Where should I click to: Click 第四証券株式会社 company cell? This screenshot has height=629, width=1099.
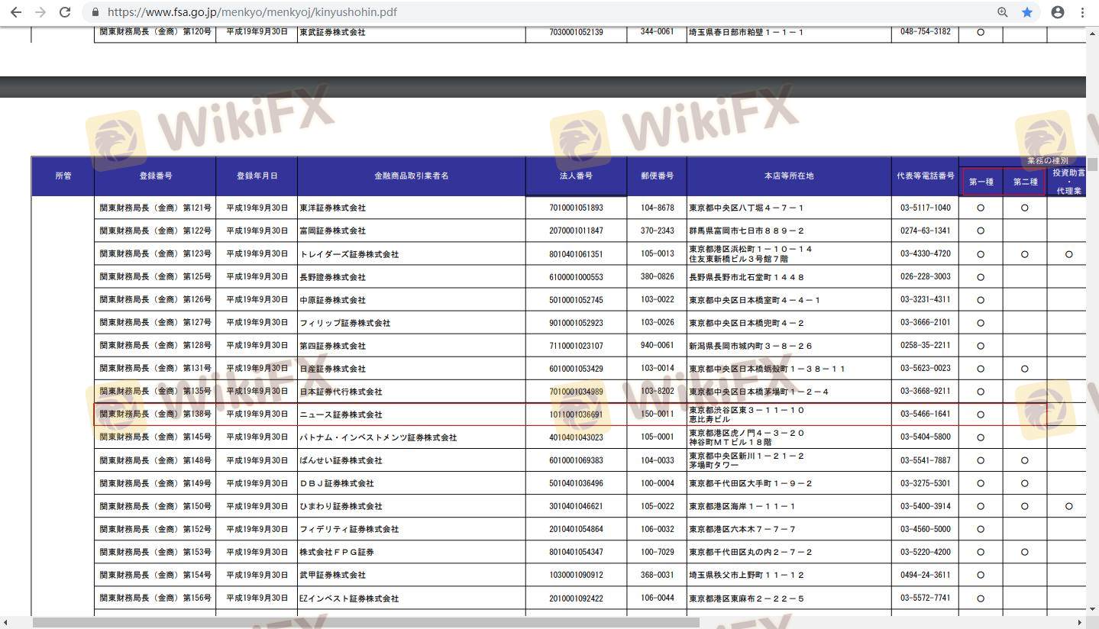coord(333,346)
